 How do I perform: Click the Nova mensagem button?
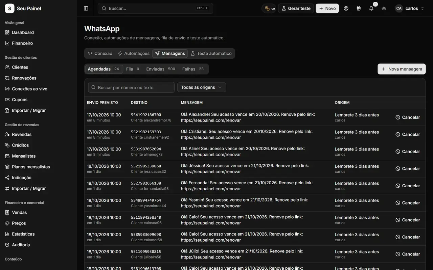pyautogui.click(x=402, y=69)
